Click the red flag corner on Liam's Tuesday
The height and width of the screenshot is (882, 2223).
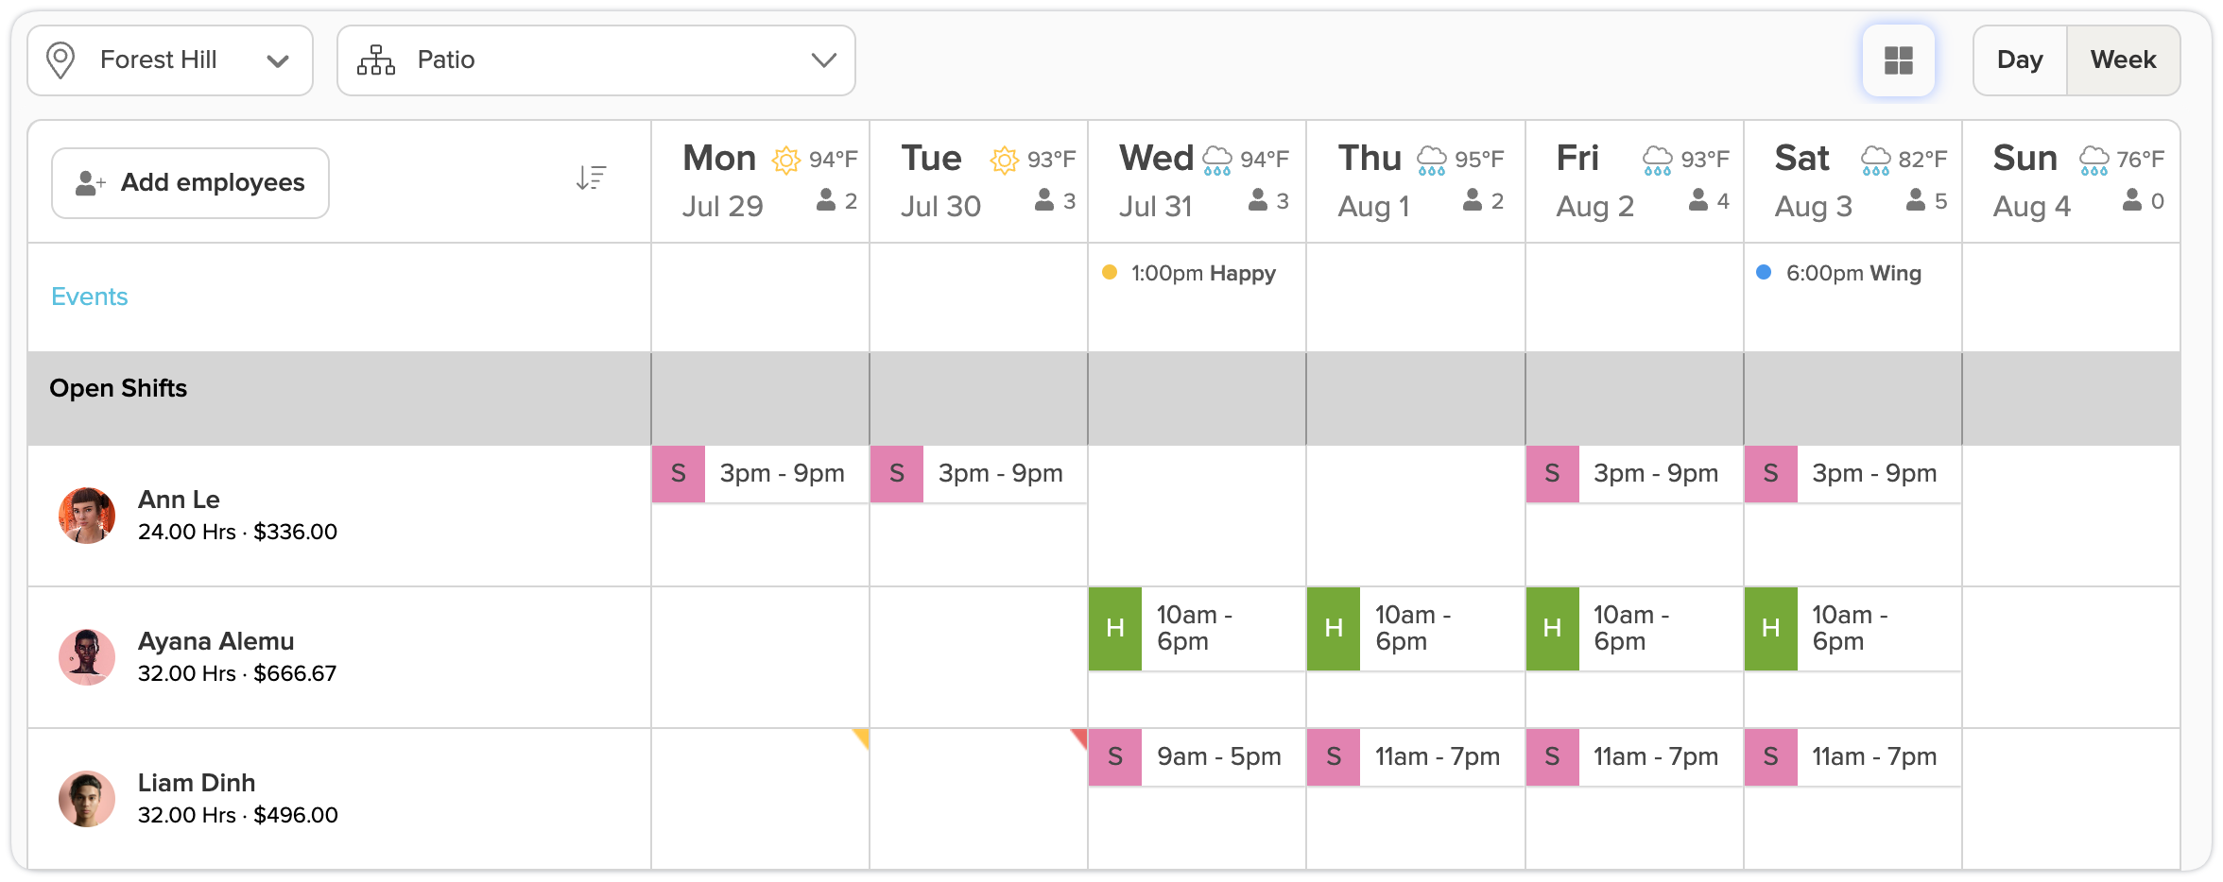click(x=1079, y=737)
